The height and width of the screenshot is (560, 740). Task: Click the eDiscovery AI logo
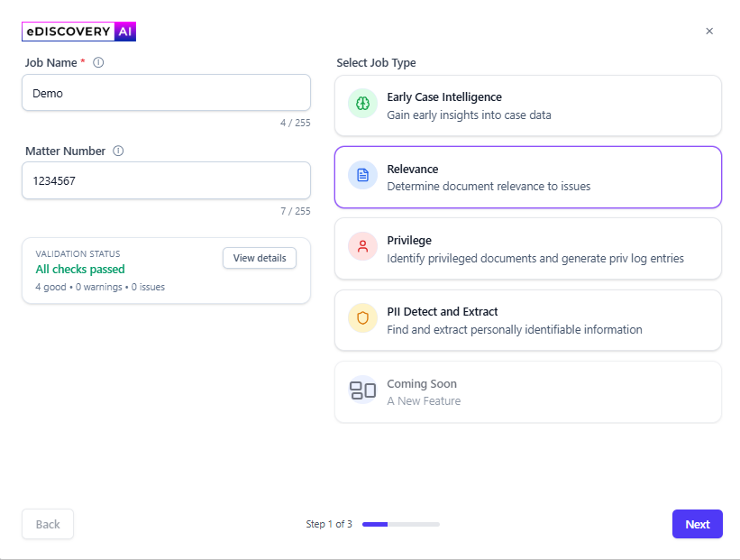click(x=79, y=32)
